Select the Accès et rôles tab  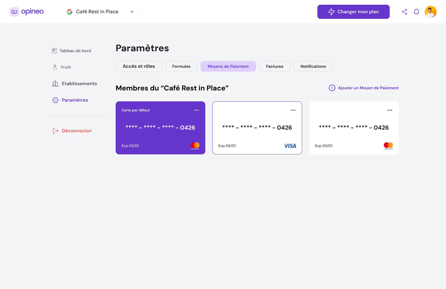139,66
